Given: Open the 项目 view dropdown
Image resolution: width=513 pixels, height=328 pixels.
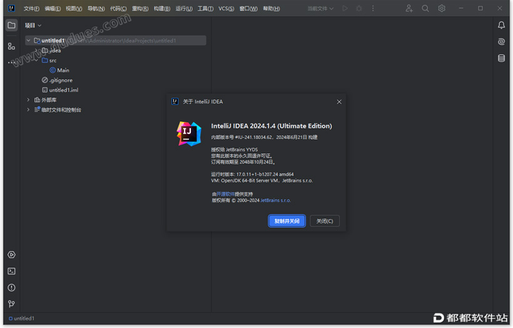Looking at the screenshot, I should coord(33,25).
